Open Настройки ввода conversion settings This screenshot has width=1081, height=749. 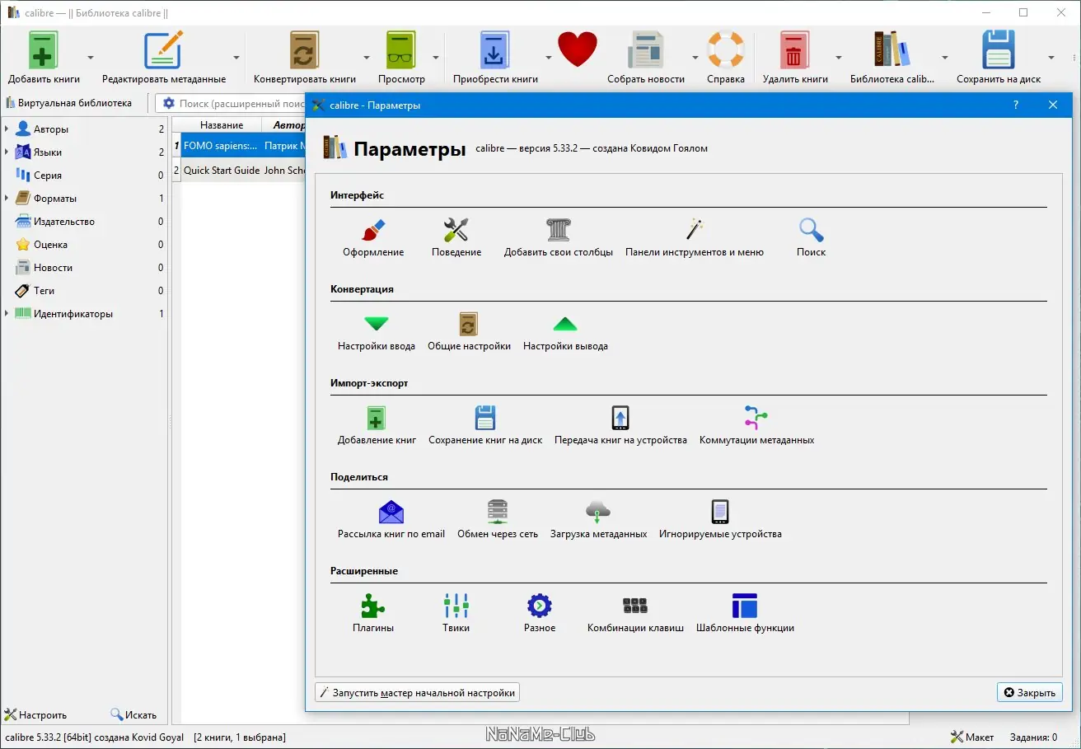pos(377,331)
